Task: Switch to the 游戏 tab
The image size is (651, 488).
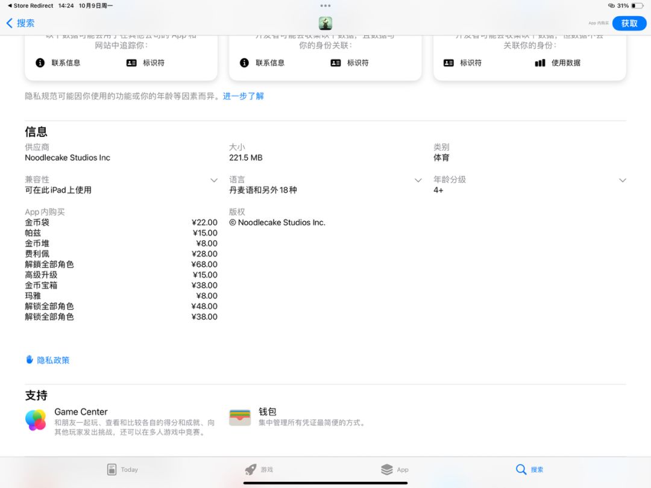Action: pos(259,469)
